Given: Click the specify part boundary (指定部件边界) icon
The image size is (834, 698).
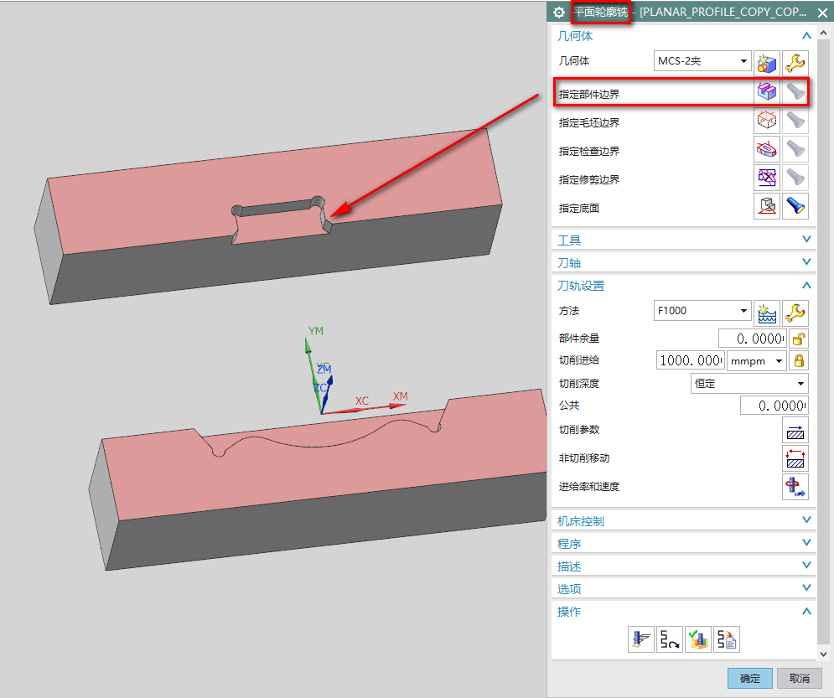Looking at the screenshot, I should coord(766,92).
